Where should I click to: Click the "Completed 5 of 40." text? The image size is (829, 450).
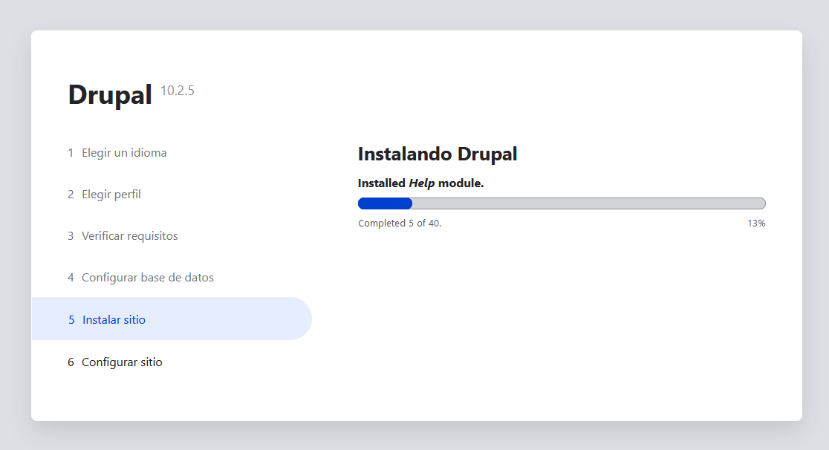point(400,224)
